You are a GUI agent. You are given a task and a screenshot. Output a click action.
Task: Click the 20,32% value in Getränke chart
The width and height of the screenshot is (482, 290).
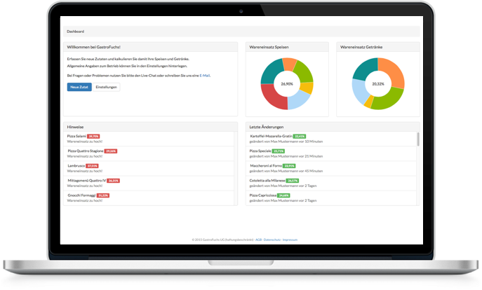tap(378, 84)
